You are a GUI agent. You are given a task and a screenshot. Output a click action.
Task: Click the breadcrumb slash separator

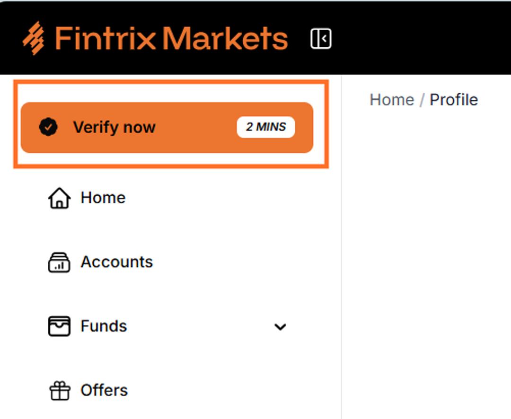click(422, 100)
